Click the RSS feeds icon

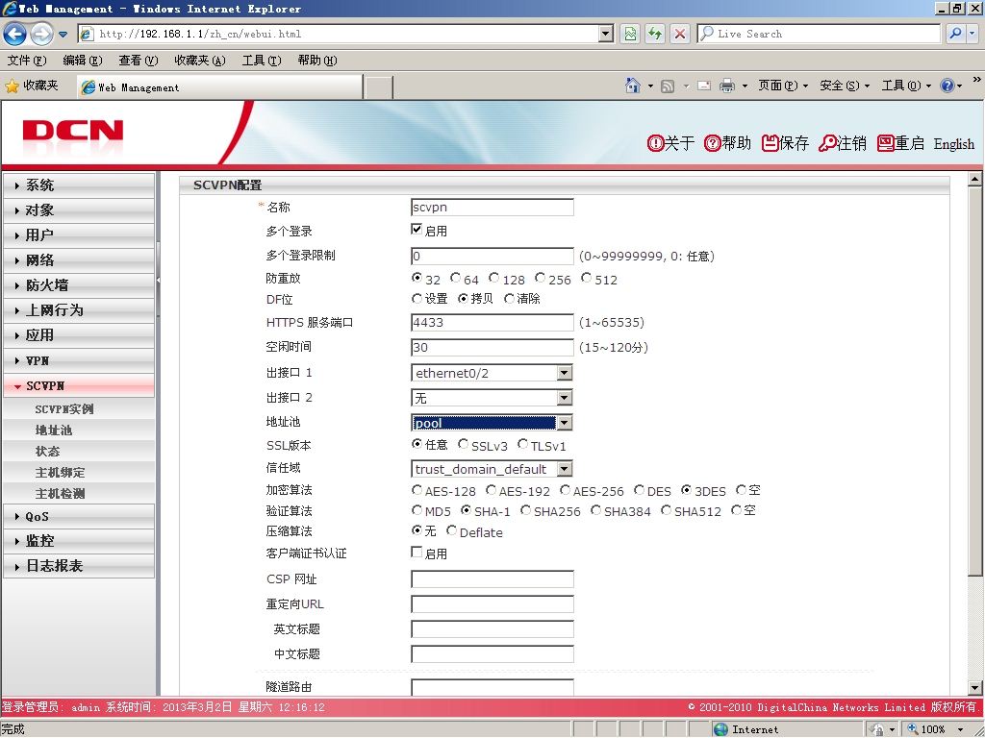pyautogui.click(x=668, y=86)
